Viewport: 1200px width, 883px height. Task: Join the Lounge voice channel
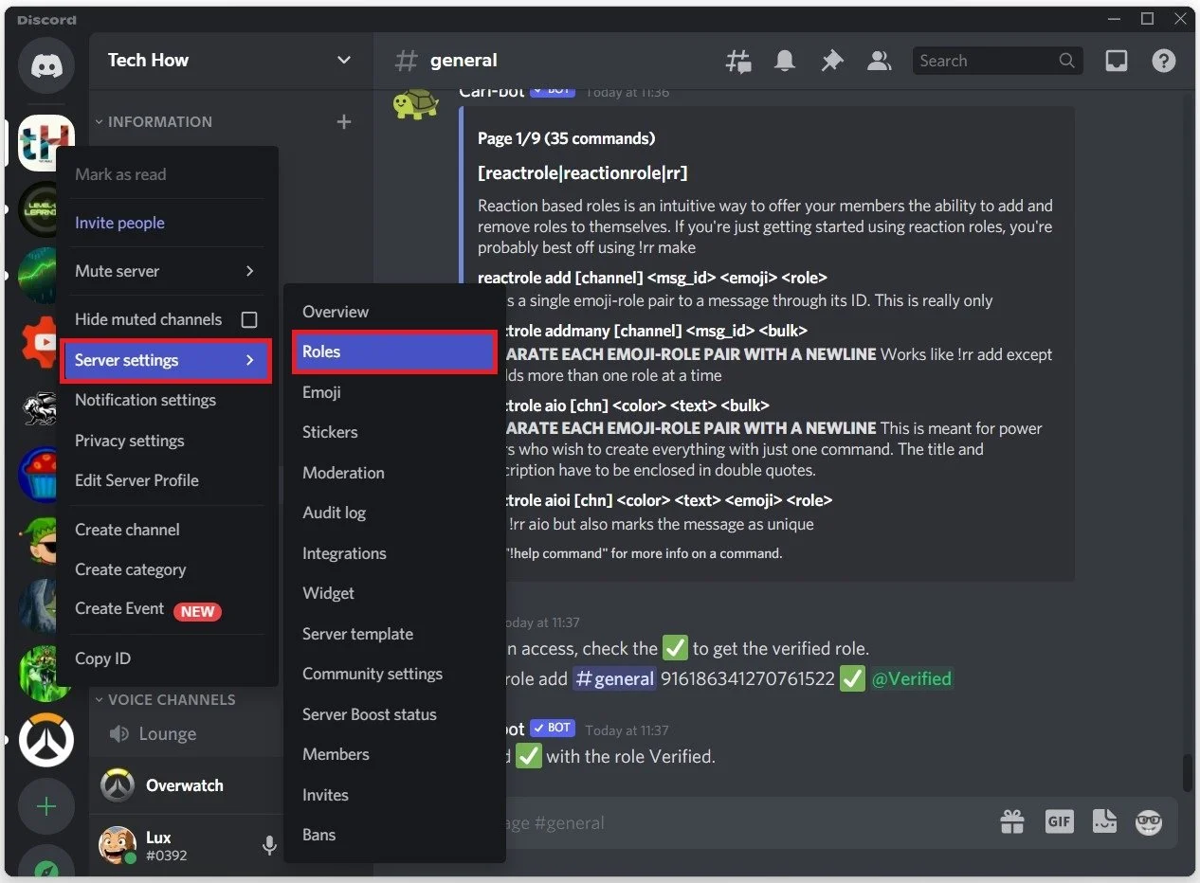167,734
